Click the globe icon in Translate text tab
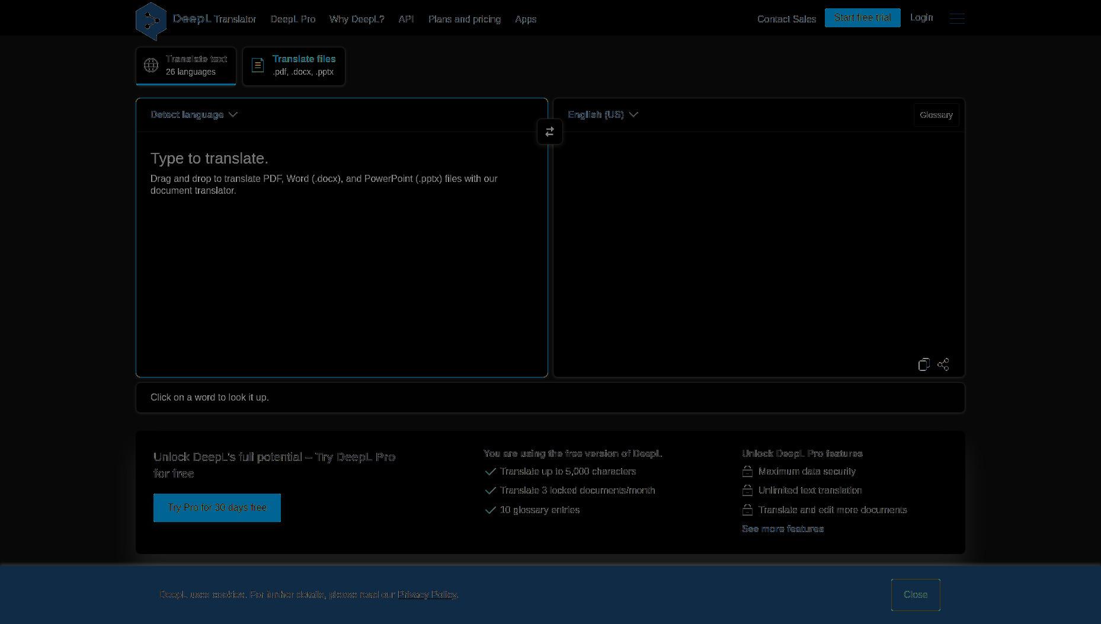 pyautogui.click(x=151, y=65)
